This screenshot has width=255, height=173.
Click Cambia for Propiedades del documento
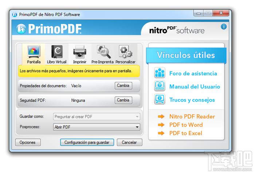coord(123,86)
